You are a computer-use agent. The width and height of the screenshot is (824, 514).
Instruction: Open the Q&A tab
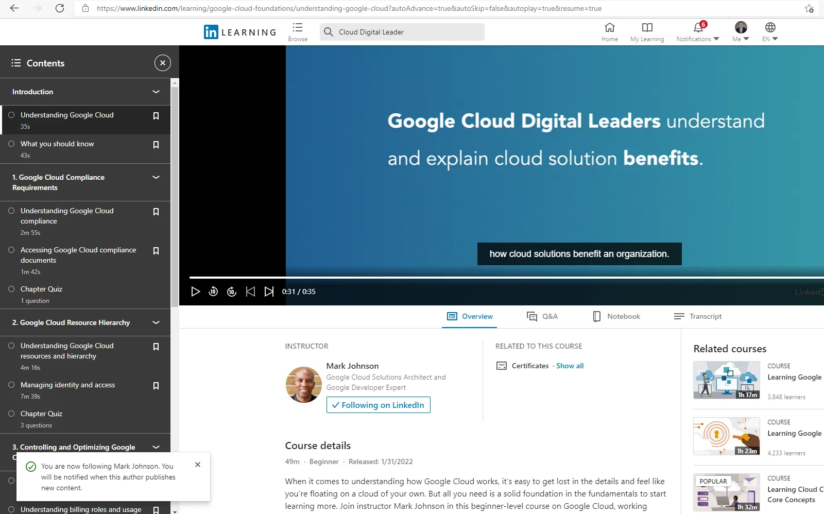point(542,316)
